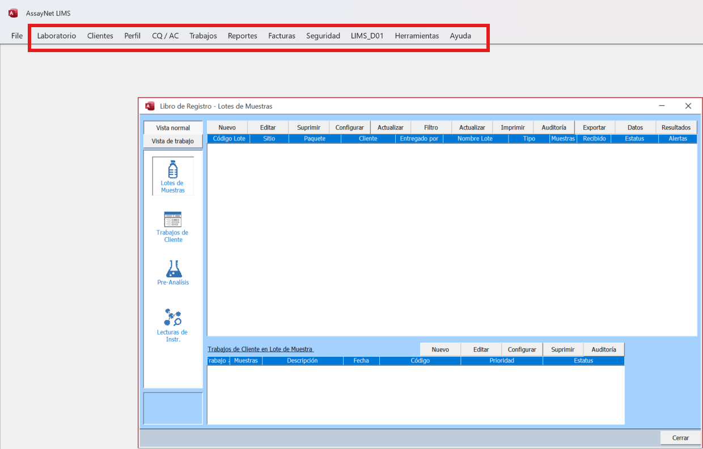Image resolution: width=703 pixels, height=449 pixels.
Task: Click the Libro de Registro window icon
Action: [x=150, y=106]
